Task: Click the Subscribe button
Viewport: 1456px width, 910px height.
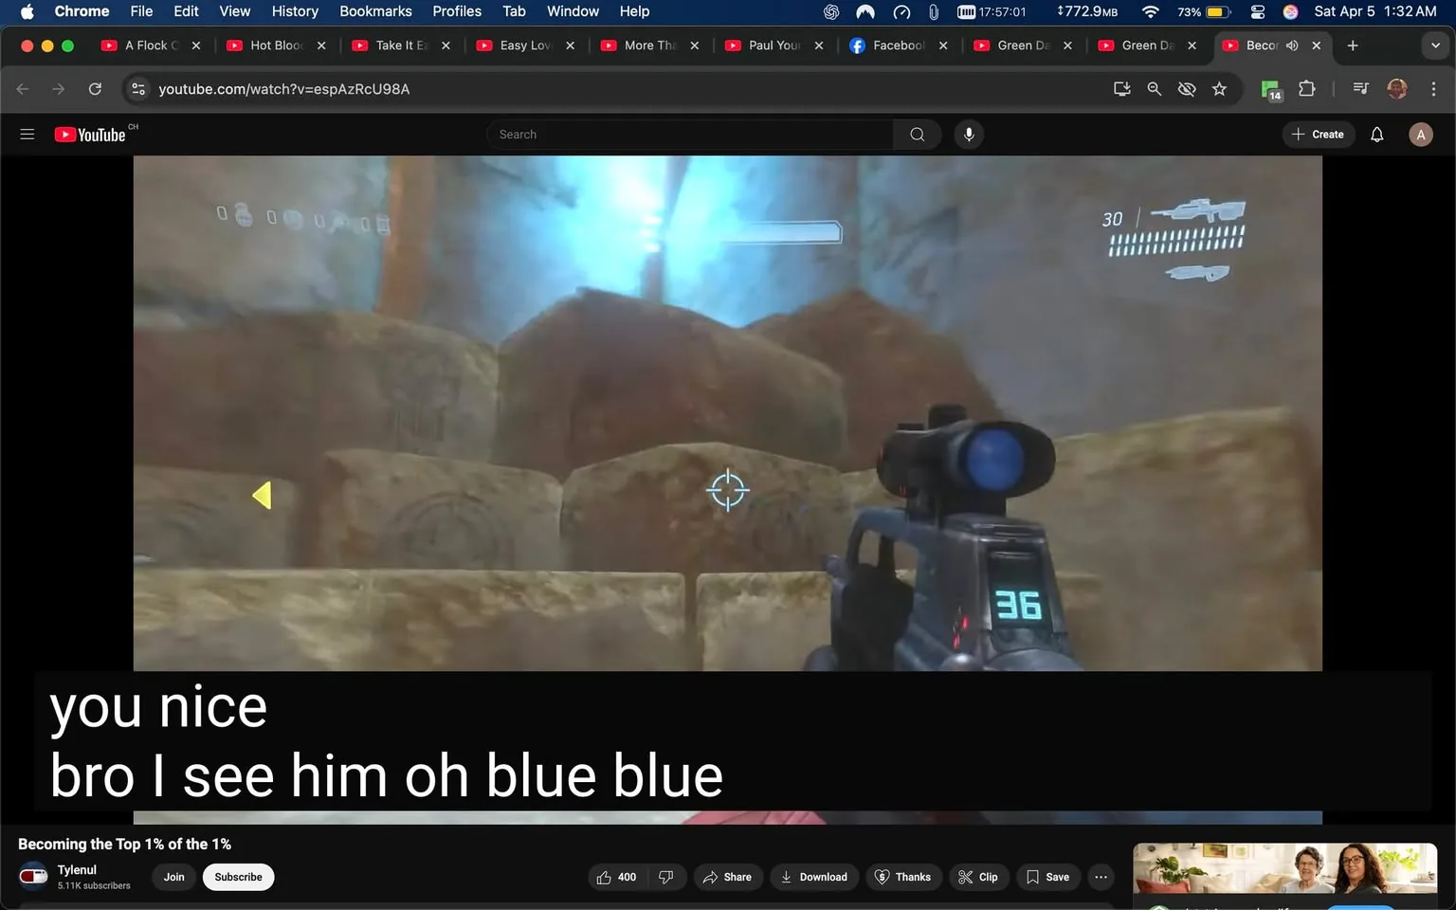Action: point(238,877)
